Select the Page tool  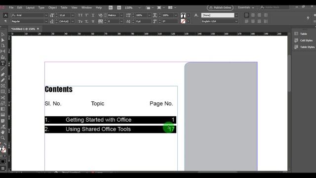coord(3,46)
